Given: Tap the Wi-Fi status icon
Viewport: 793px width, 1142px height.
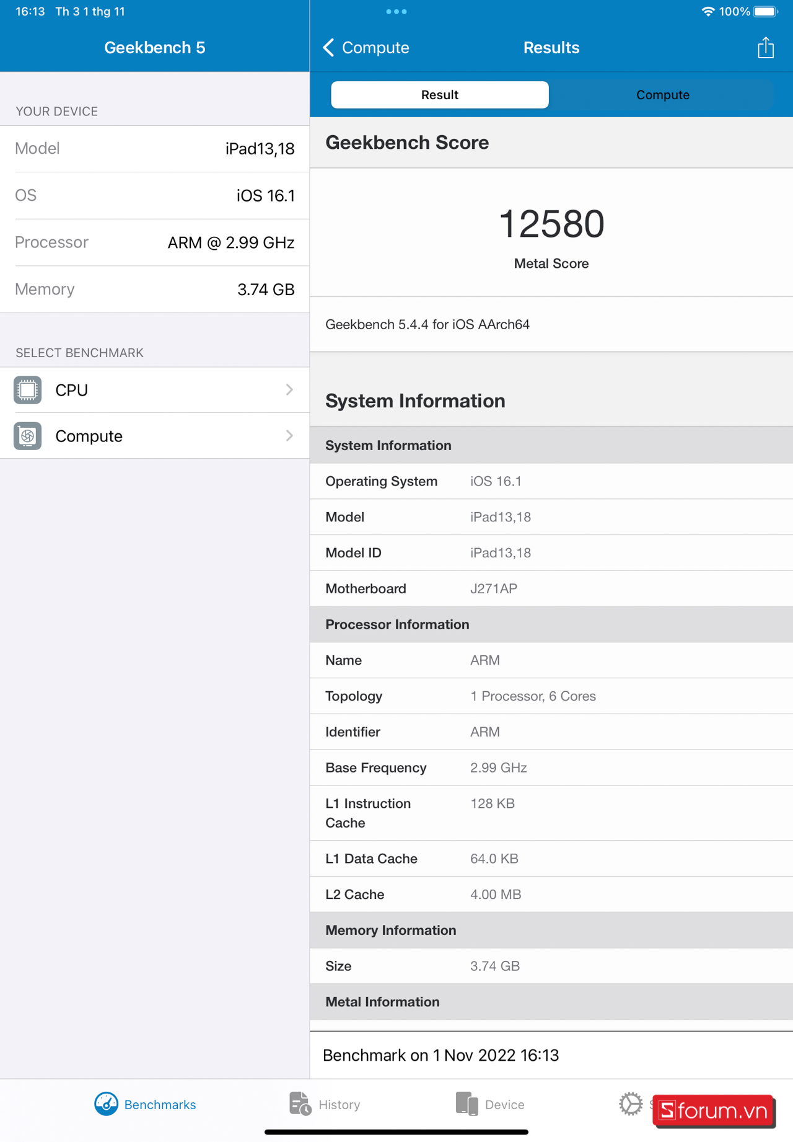Looking at the screenshot, I should (708, 11).
